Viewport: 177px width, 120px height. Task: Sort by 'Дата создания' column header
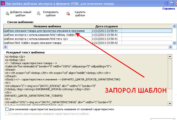click(x=107, y=26)
